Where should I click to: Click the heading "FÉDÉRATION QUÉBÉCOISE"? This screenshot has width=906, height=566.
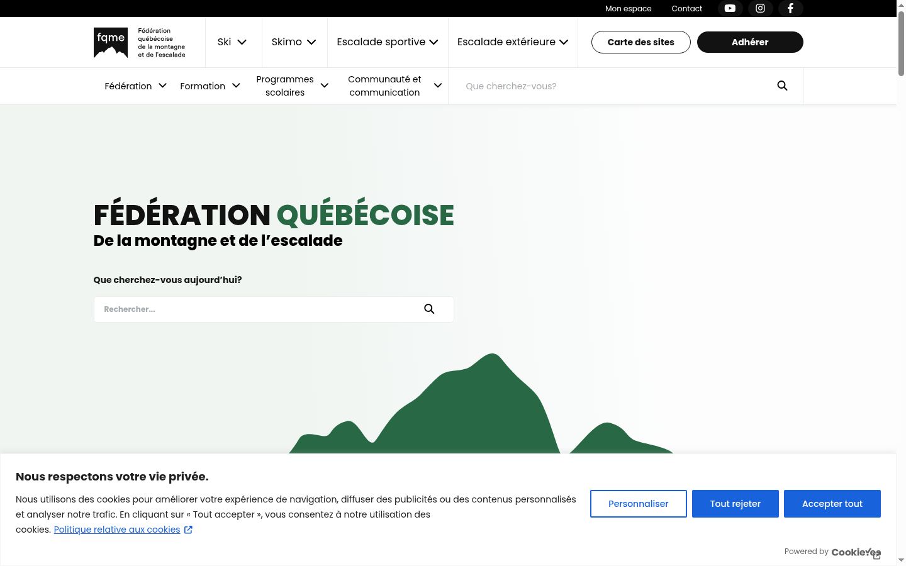pyautogui.click(x=274, y=215)
